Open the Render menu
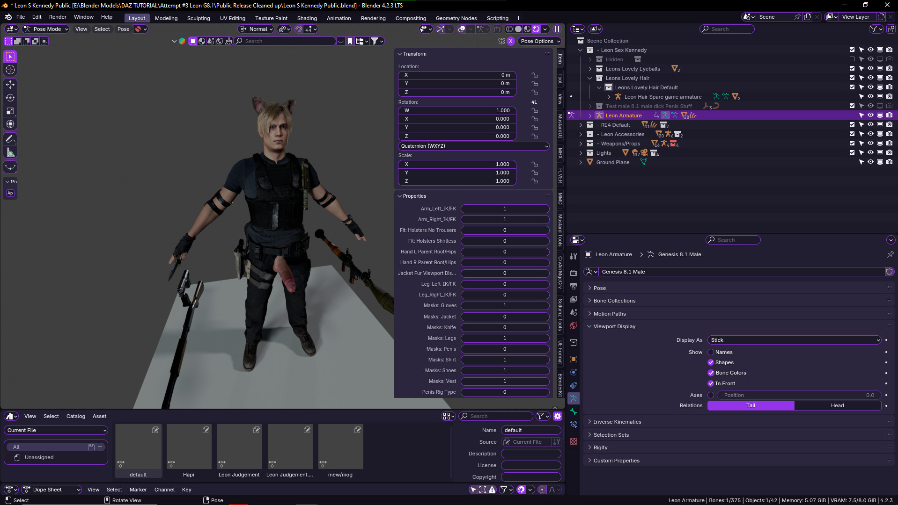The image size is (898, 505). [x=58, y=17]
